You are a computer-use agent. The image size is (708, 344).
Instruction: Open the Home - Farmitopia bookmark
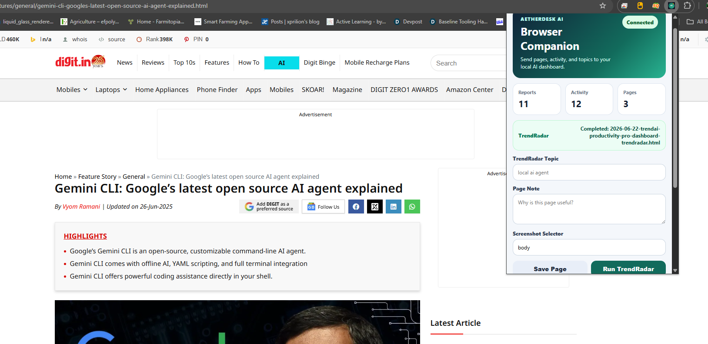pyautogui.click(x=156, y=22)
